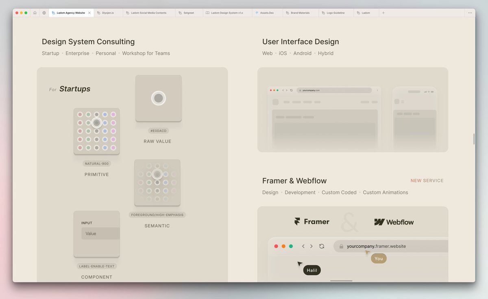Click the Design System Consulting heading
488x299 pixels.
tap(88, 41)
